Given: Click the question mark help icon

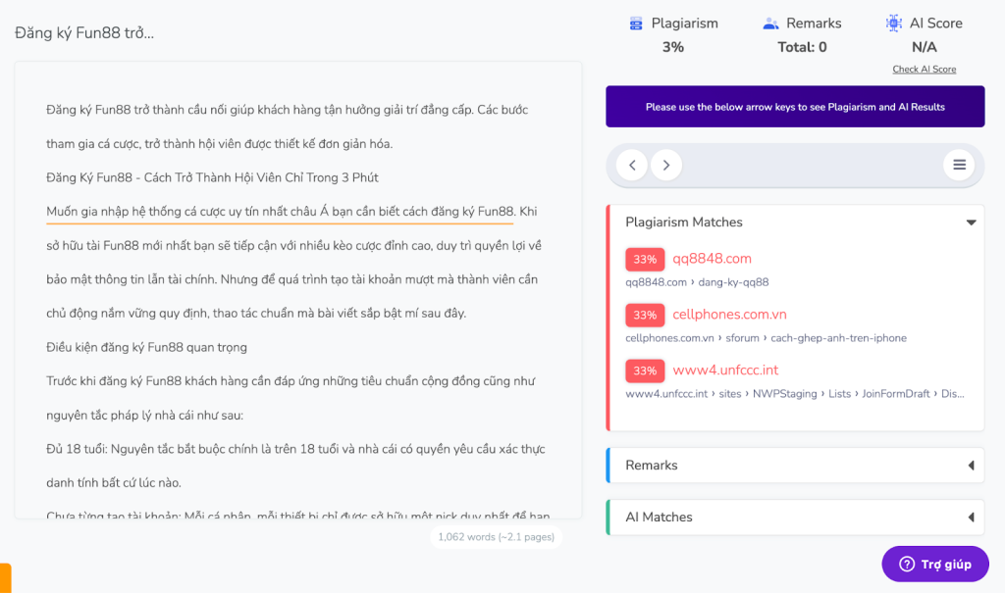Looking at the screenshot, I should [907, 565].
